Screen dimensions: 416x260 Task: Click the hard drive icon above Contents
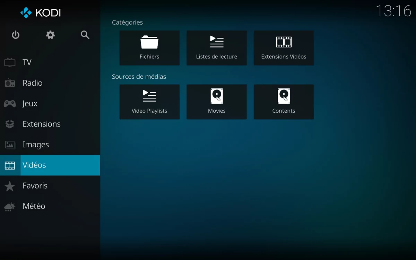284,96
